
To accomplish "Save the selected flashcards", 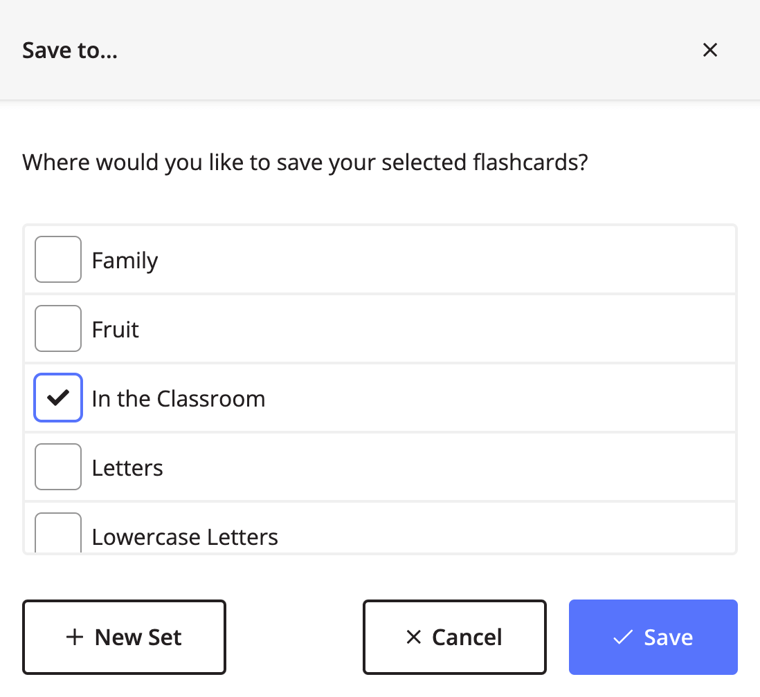I will tap(653, 637).
